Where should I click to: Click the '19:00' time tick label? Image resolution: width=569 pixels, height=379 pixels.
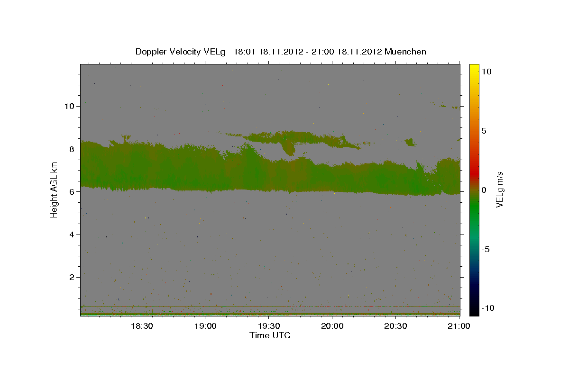coord(205,326)
